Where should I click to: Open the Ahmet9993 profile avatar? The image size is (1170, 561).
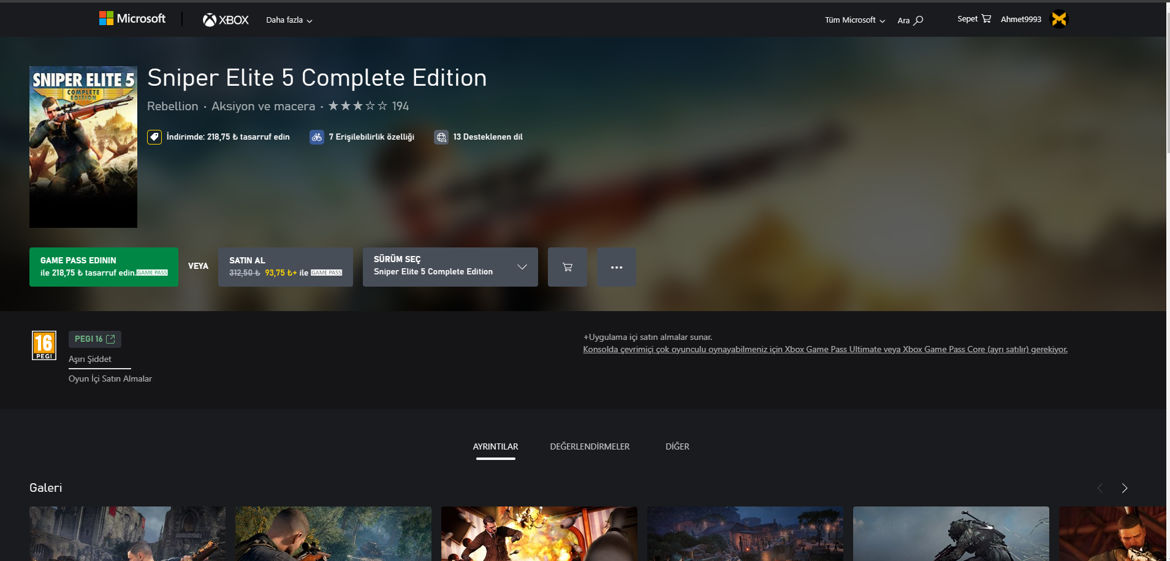[x=1059, y=20]
